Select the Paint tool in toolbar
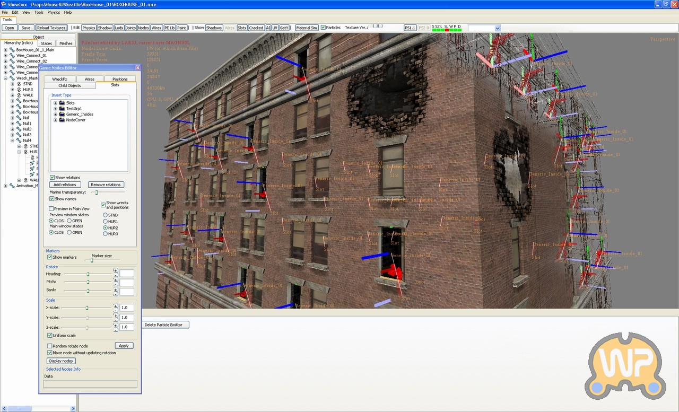 coord(181,28)
